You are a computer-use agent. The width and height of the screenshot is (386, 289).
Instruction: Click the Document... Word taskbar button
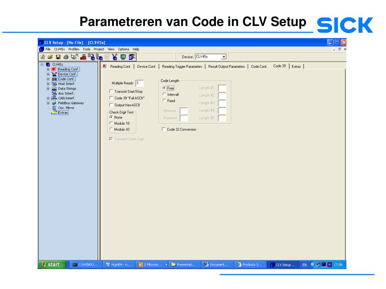coord(217,265)
